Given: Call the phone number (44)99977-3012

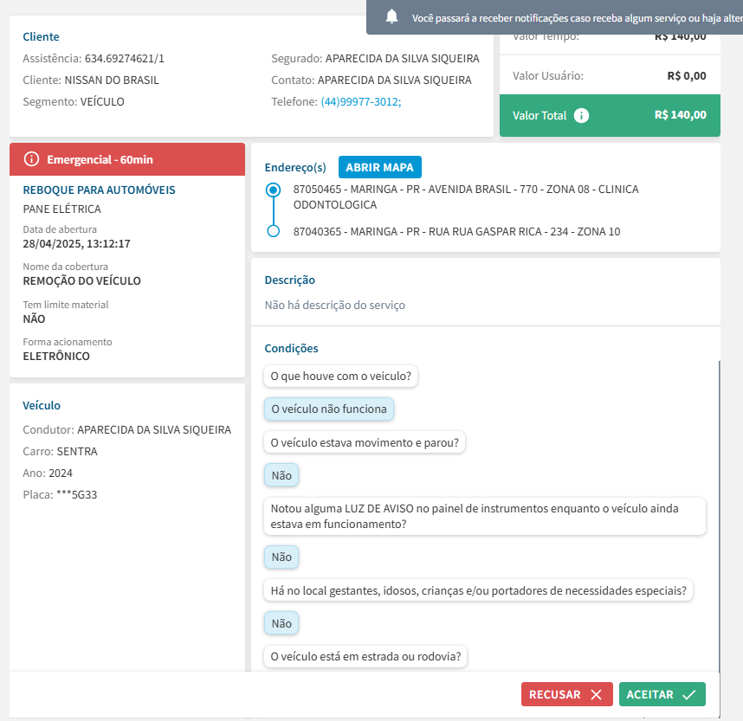Looking at the screenshot, I should (360, 101).
